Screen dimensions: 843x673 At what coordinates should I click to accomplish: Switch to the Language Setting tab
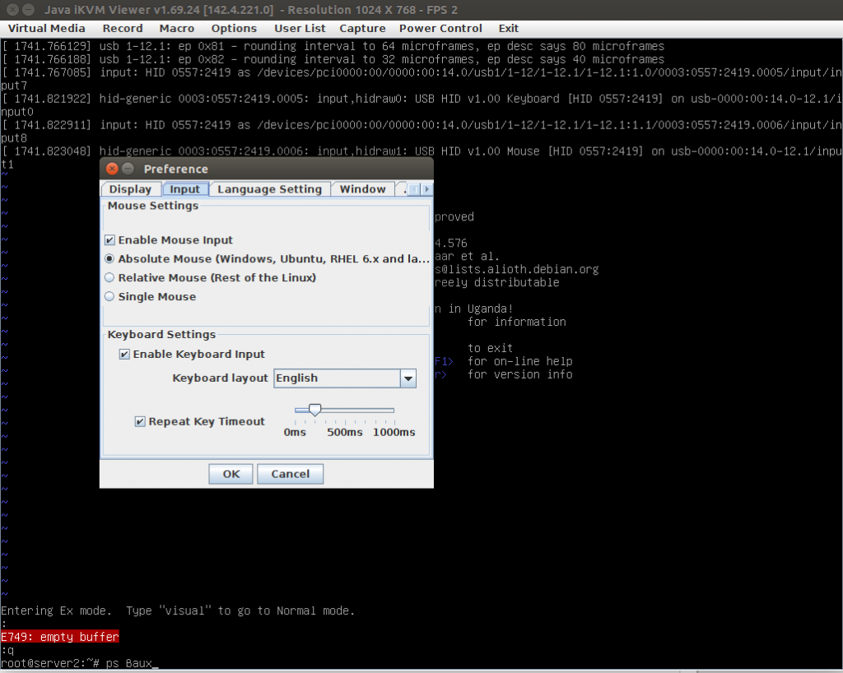point(269,189)
